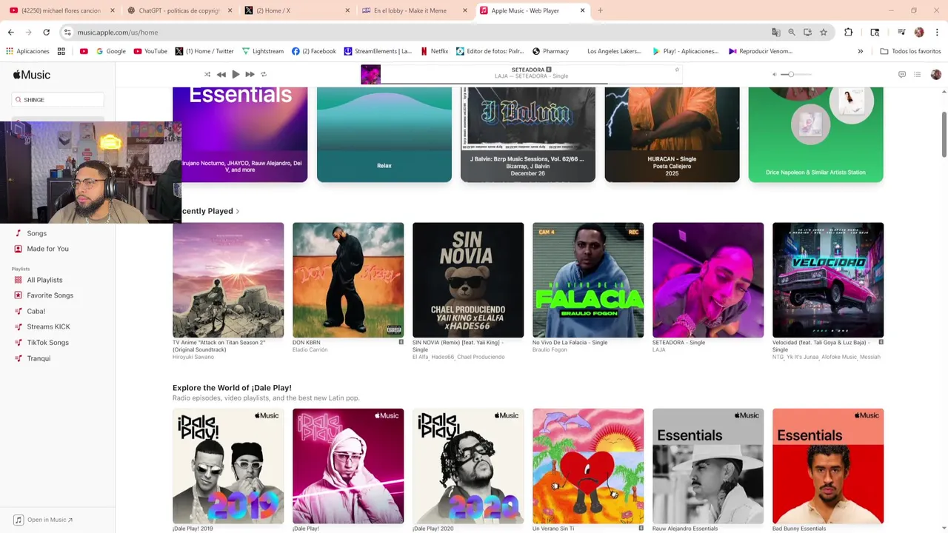The width and height of the screenshot is (948, 533).
Task: Open Bad Bunny Essentials cover
Action: click(828, 466)
